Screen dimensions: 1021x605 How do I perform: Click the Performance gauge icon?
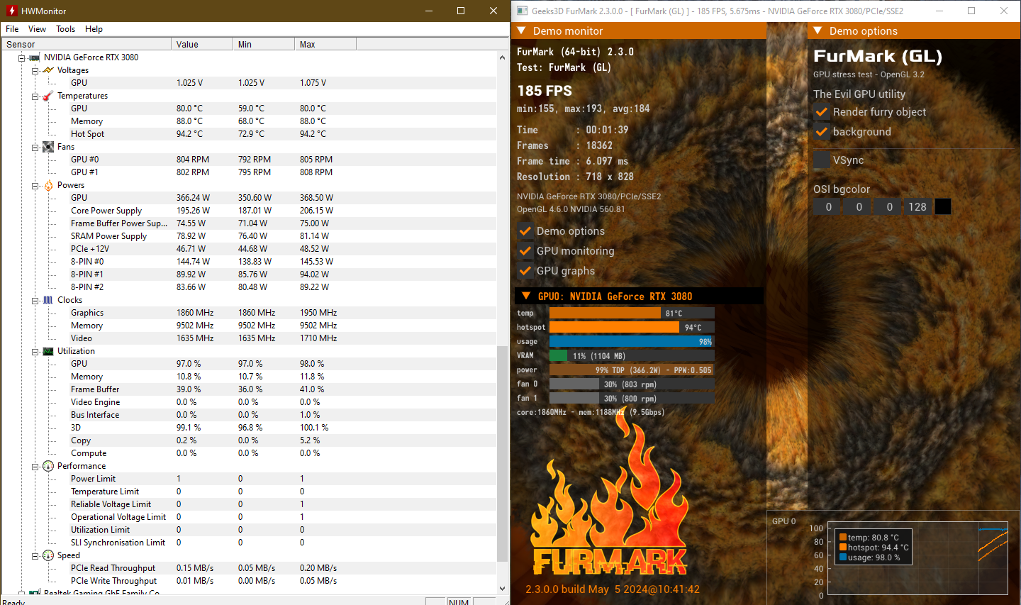click(48, 466)
